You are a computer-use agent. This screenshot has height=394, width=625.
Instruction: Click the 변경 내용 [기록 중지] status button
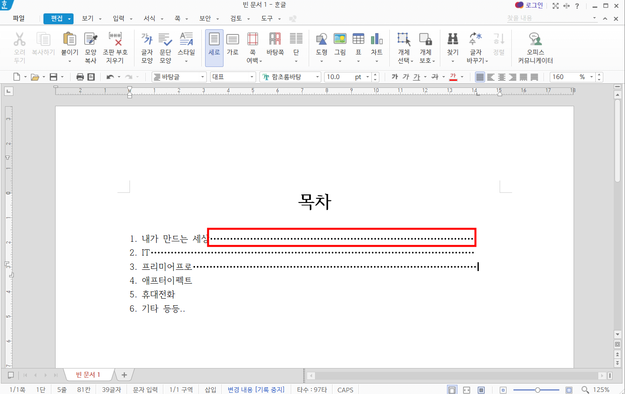coord(256,389)
